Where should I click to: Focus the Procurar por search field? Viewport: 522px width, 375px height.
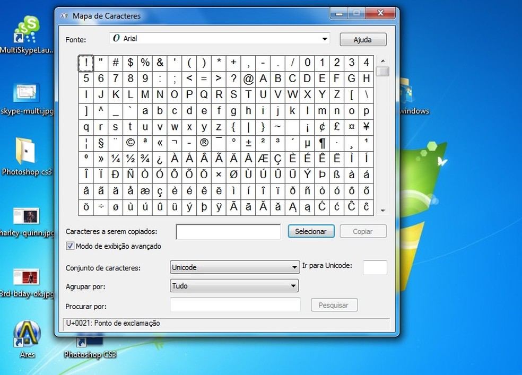pos(235,305)
